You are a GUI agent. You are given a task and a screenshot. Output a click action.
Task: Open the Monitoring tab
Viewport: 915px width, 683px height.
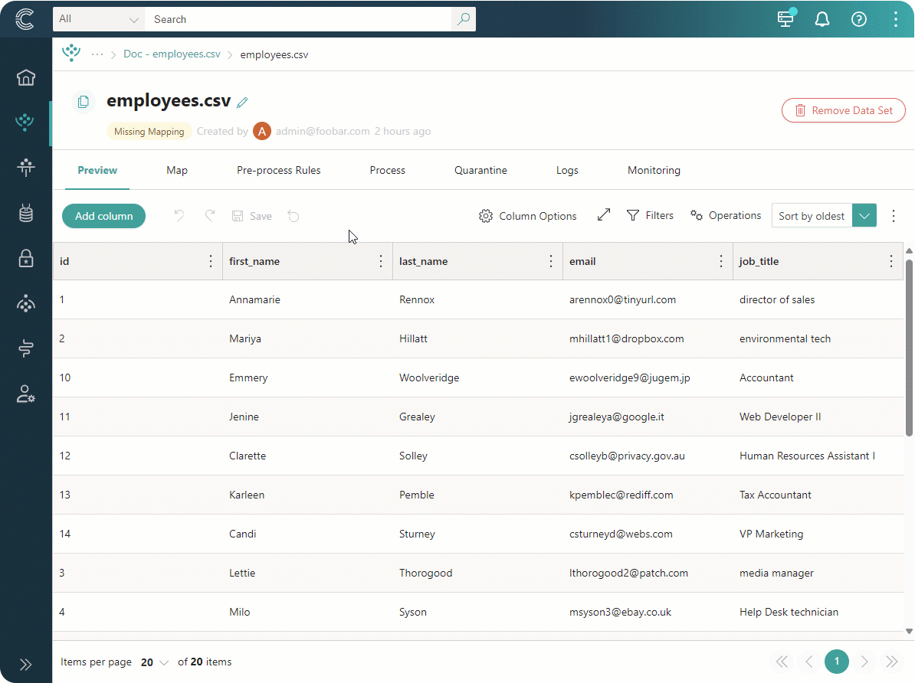pos(654,170)
